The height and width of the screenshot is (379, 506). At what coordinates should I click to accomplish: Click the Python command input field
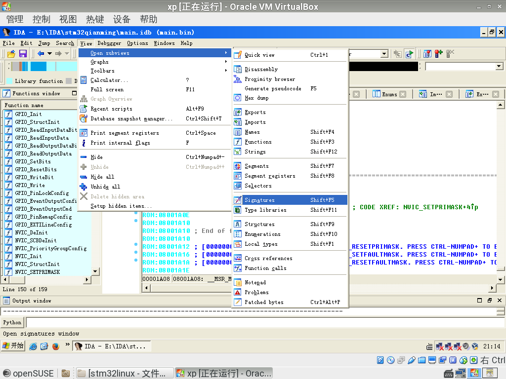click(x=265, y=322)
